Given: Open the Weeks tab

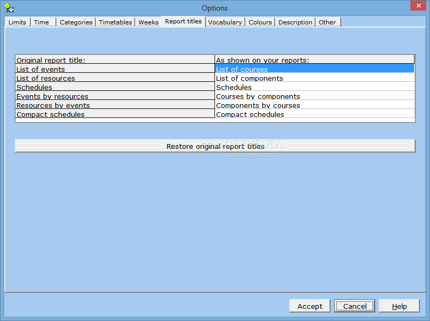Looking at the screenshot, I should pos(148,22).
